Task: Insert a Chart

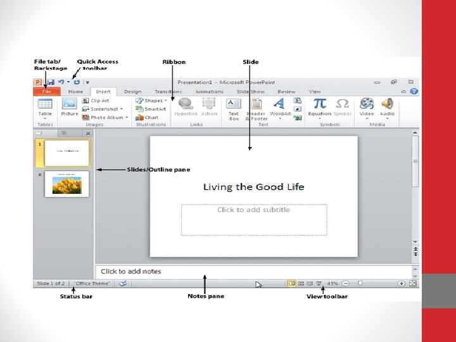Action: pos(147,118)
